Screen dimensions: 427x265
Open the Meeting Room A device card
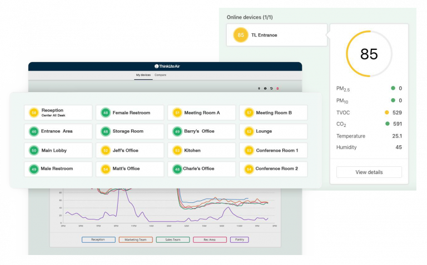pos(202,113)
